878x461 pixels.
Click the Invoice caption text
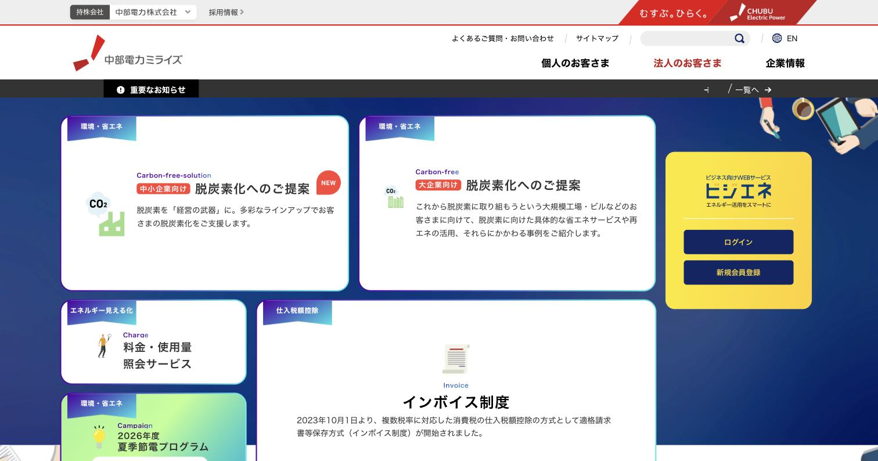pos(456,386)
